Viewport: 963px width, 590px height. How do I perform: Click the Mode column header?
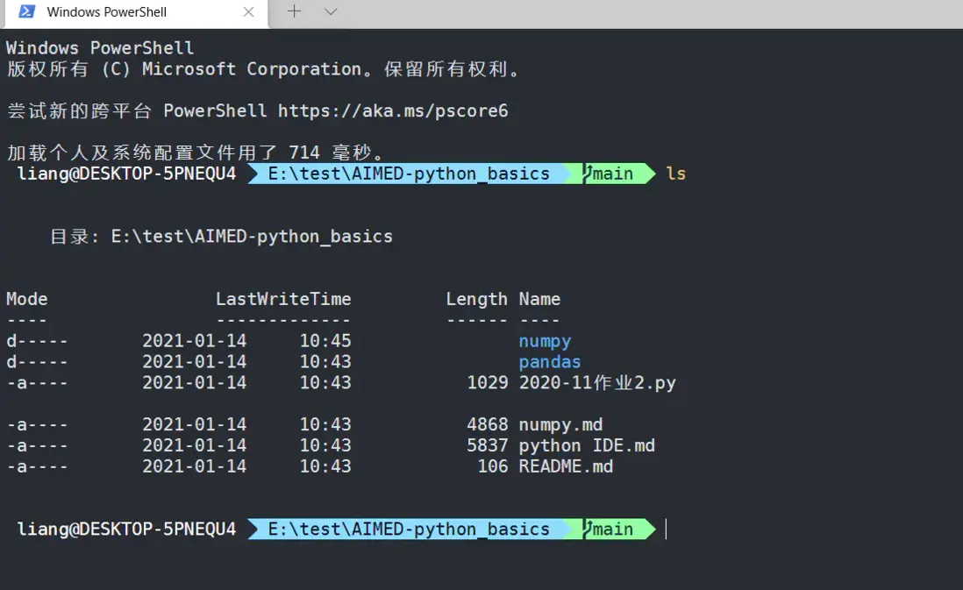pos(27,299)
